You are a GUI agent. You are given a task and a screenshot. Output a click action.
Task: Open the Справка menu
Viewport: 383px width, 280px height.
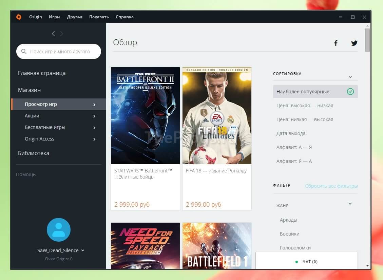coord(125,17)
